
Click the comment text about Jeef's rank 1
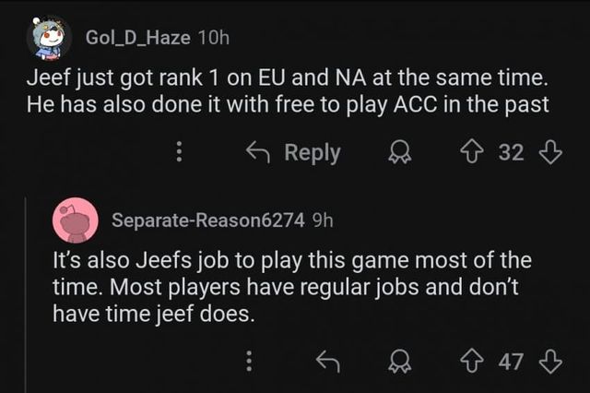pyautogui.click(x=288, y=92)
